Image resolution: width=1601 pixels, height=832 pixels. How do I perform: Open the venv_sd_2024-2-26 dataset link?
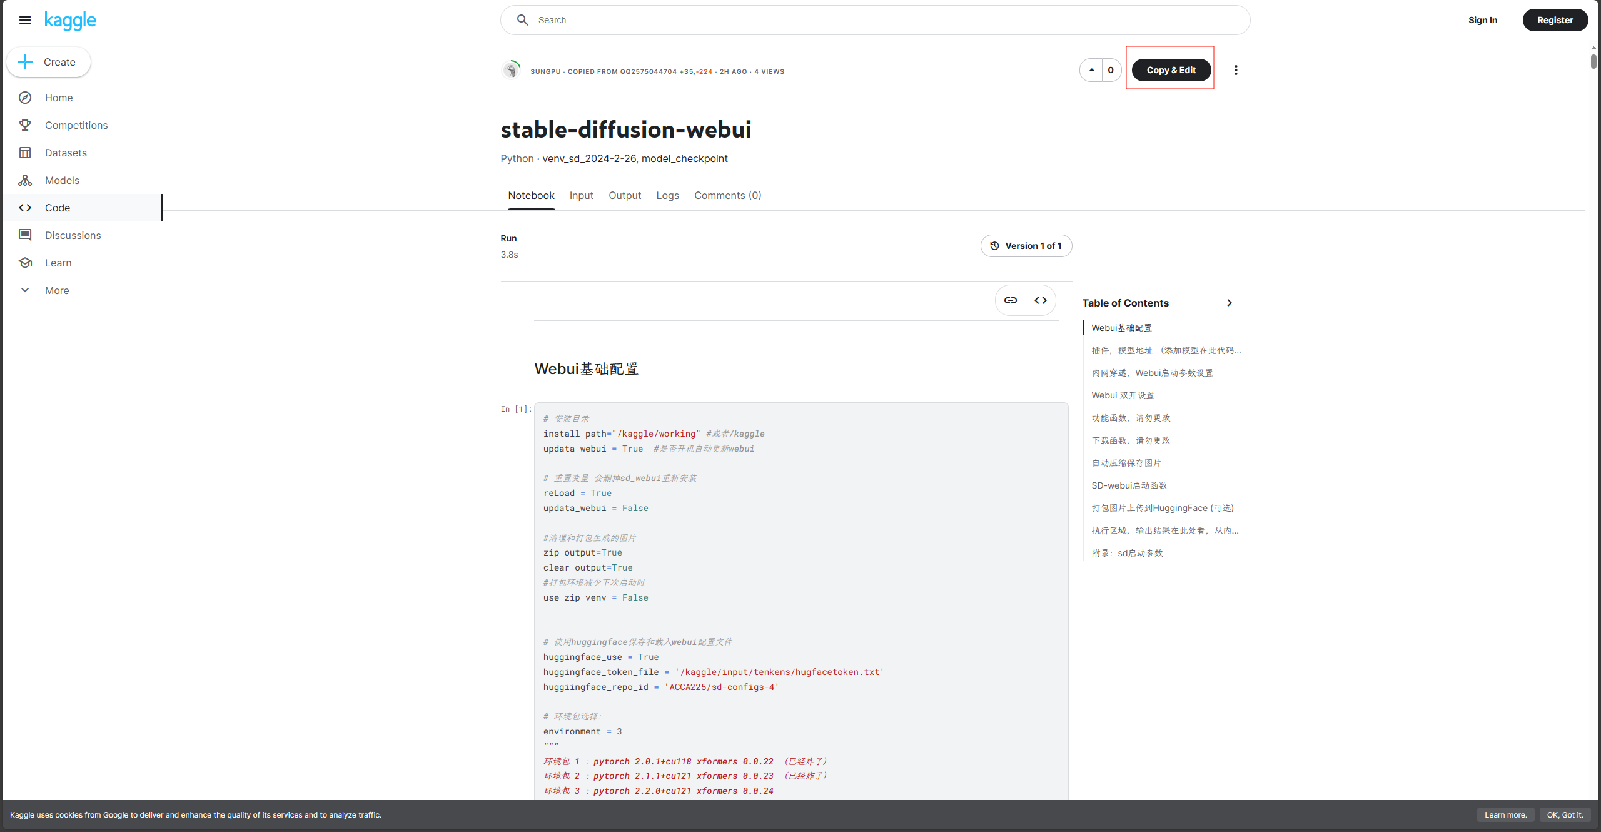pos(588,158)
